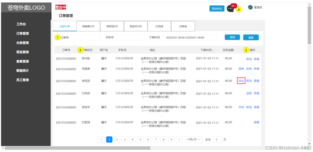Open 10条/页 page size dropdown
The width and height of the screenshot is (313, 152).
(194, 139)
